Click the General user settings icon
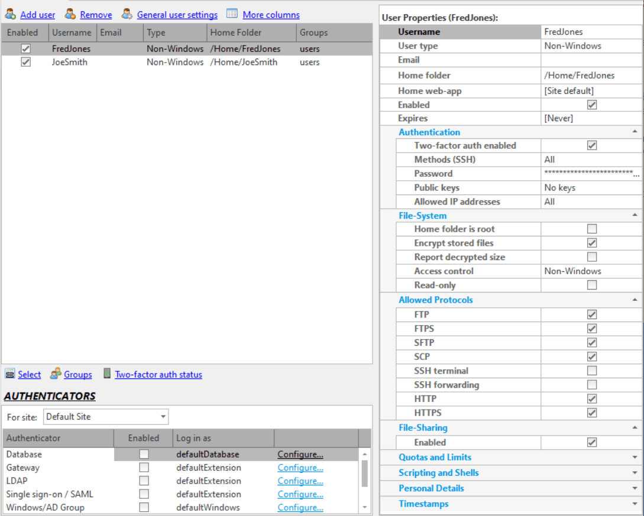644x516 pixels. click(x=127, y=14)
